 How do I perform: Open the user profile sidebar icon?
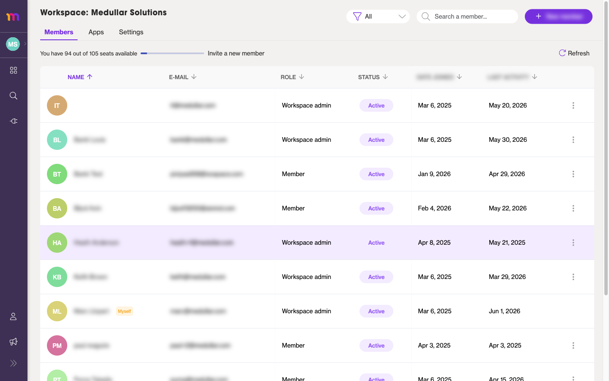point(14,316)
